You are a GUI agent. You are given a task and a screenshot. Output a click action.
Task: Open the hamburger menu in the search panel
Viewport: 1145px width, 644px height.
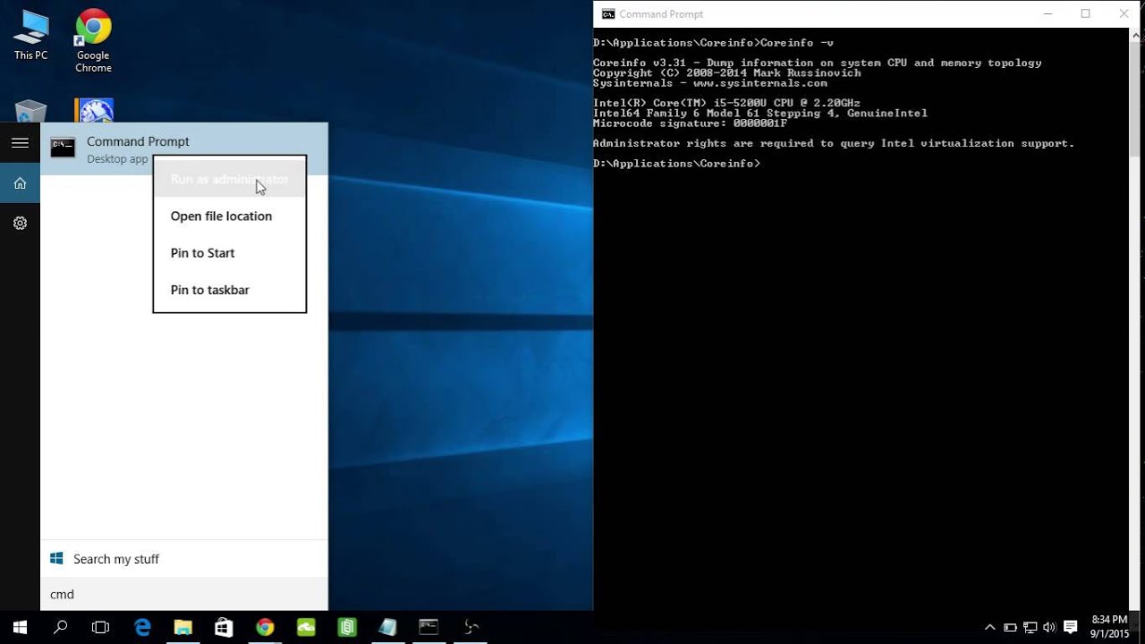[20, 142]
